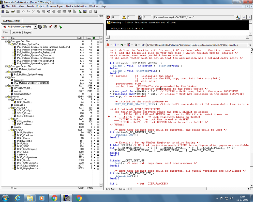Toggle the notes filter button
Image resolution: width=254 pixels, height=202 pixels.
click(x=140, y=17)
